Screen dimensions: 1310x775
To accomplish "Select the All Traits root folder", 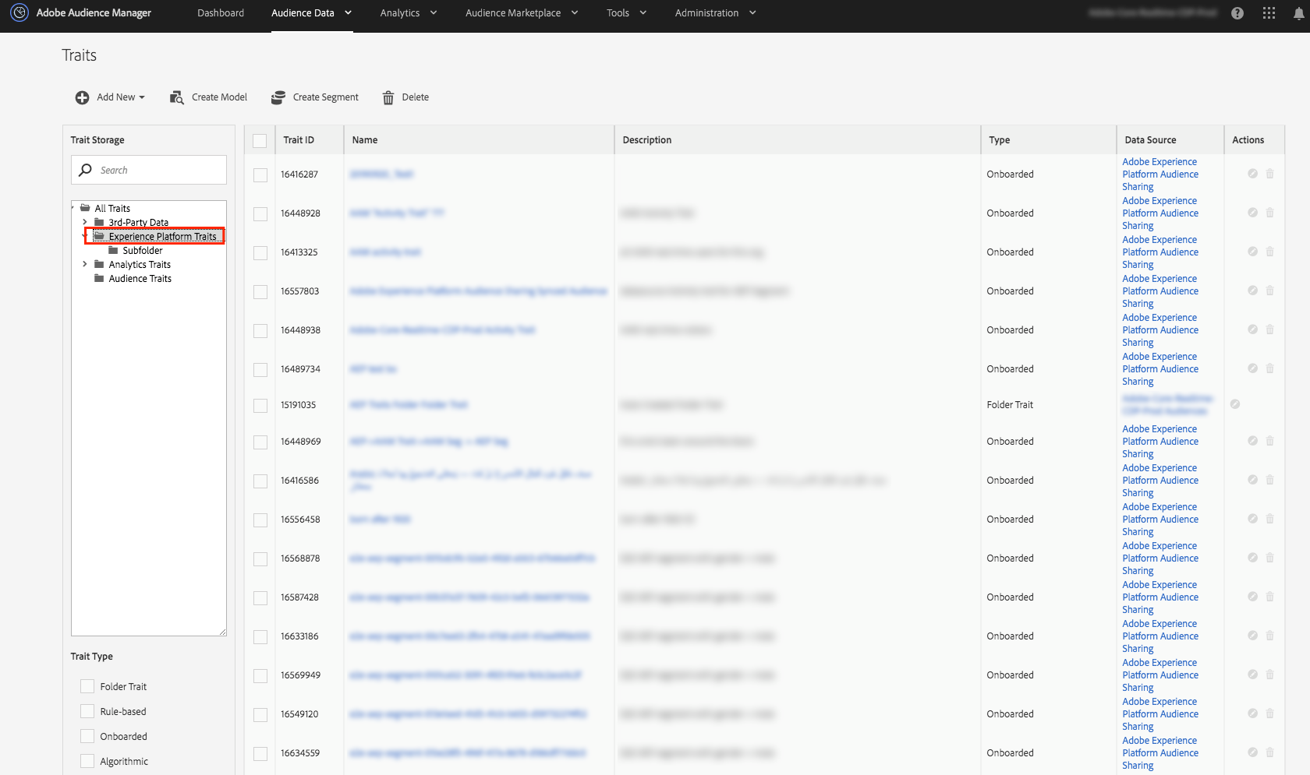I will [x=112, y=208].
